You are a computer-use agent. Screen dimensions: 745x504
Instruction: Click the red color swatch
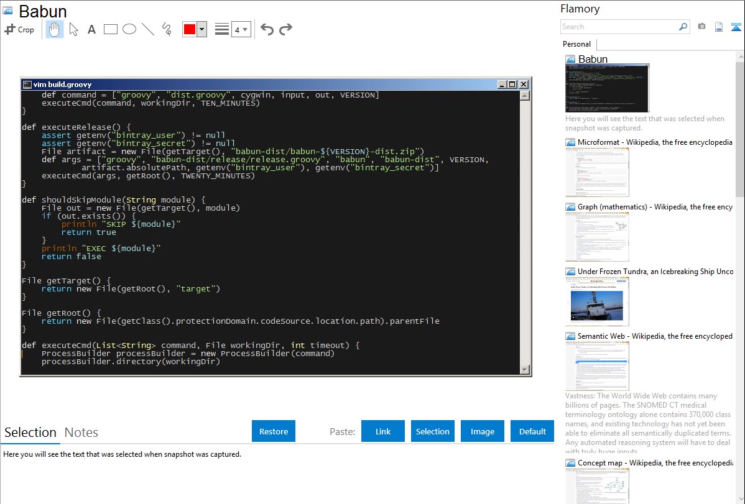click(190, 29)
